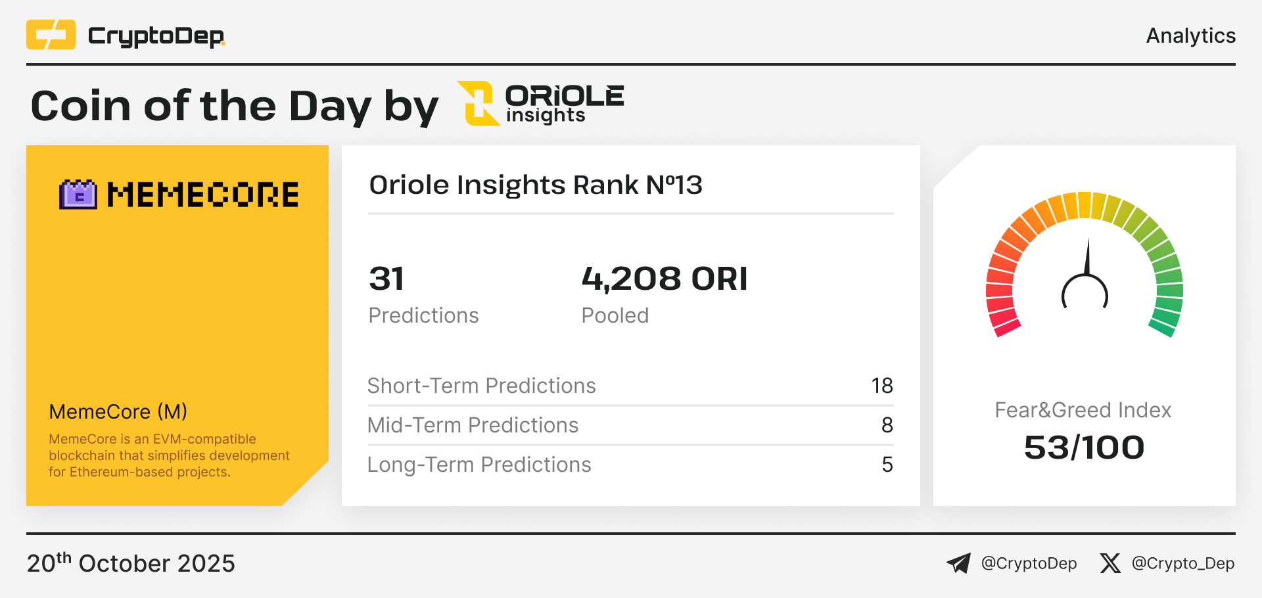
Task: Click the Oriole Insights logo icon
Action: click(479, 103)
